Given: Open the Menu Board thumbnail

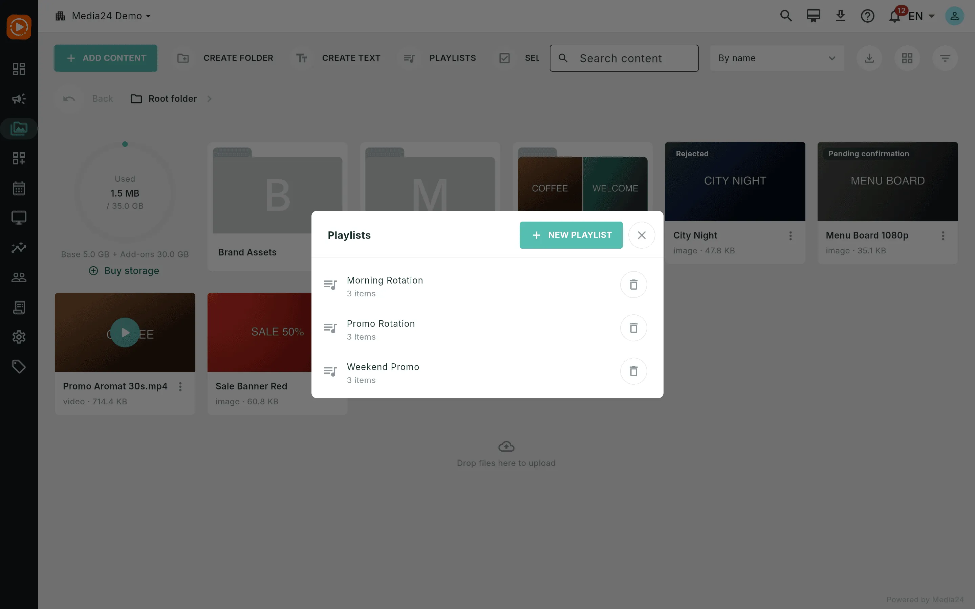Looking at the screenshot, I should pyautogui.click(x=888, y=181).
